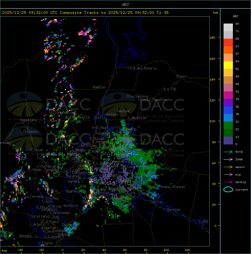251x254 pixels.
Task: Click the '80' value on the dBZ scale
Action: point(237,24)
